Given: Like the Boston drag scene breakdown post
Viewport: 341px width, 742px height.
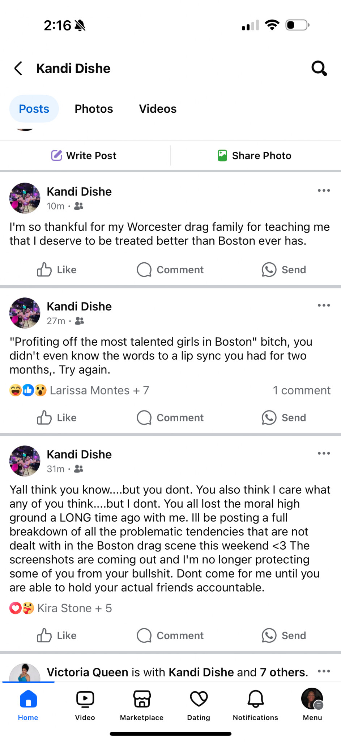Looking at the screenshot, I should pyautogui.click(x=57, y=635).
